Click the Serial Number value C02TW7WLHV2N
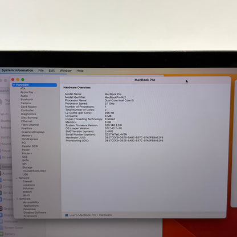This screenshot has width=237, height=237. (116, 134)
